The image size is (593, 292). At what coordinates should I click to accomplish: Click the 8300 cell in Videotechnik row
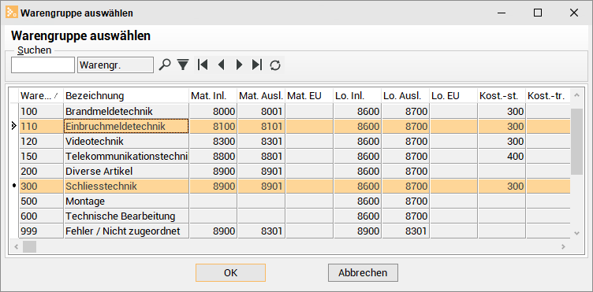click(213, 142)
